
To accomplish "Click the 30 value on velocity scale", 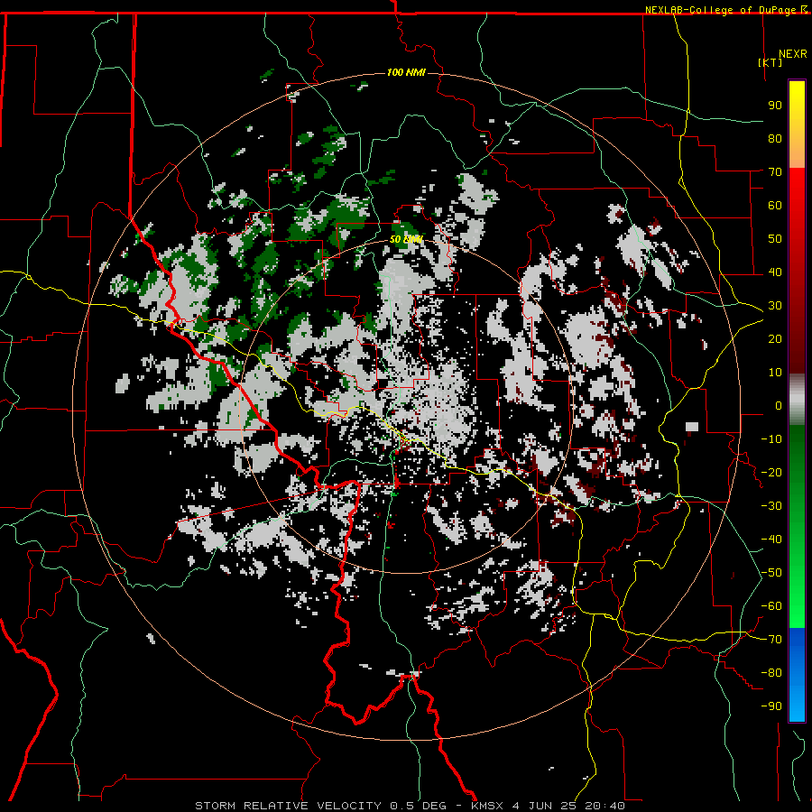I will 775,306.
